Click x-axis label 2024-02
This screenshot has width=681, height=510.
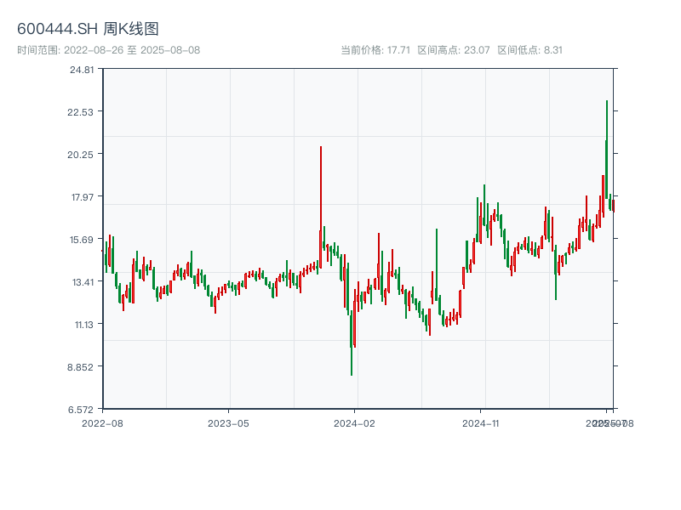point(354,423)
